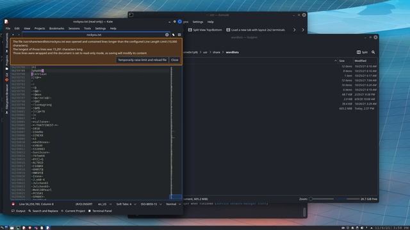Expand the second Konsole toolbar overflow chevron
This screenshot has height=230, width=410.
pyautogui.click(x=303, y=30)
